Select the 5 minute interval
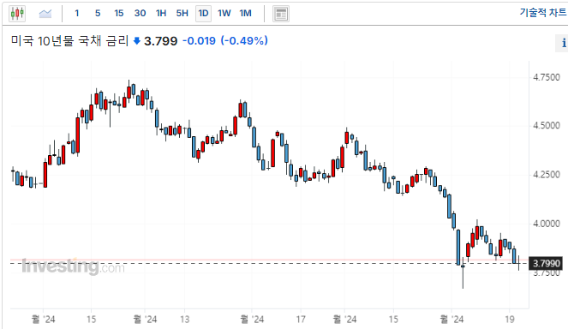 98,14
